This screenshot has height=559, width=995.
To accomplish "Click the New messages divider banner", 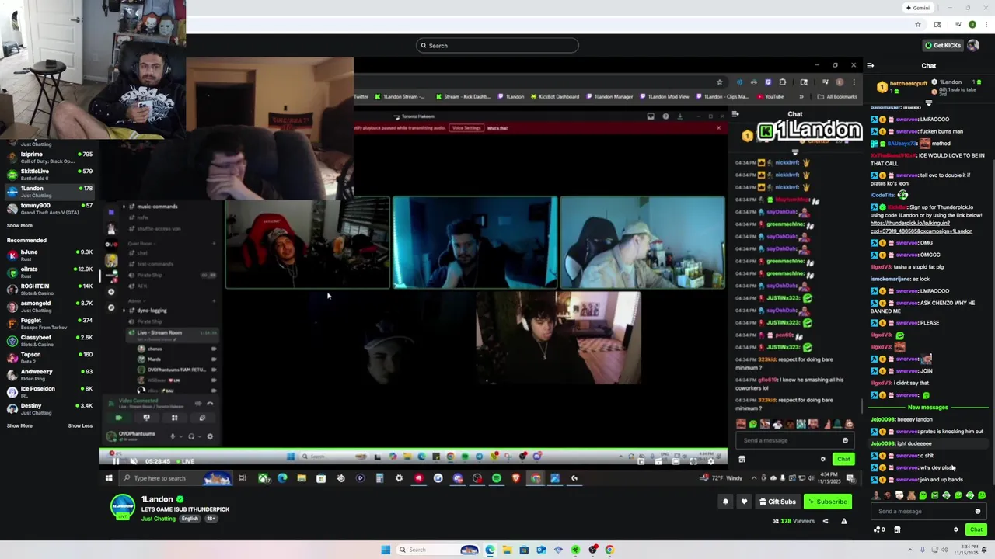I will coord(927,408).
